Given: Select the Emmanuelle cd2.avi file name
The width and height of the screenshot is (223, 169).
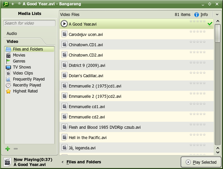Looking at the screenshot, I should point(87,117).
